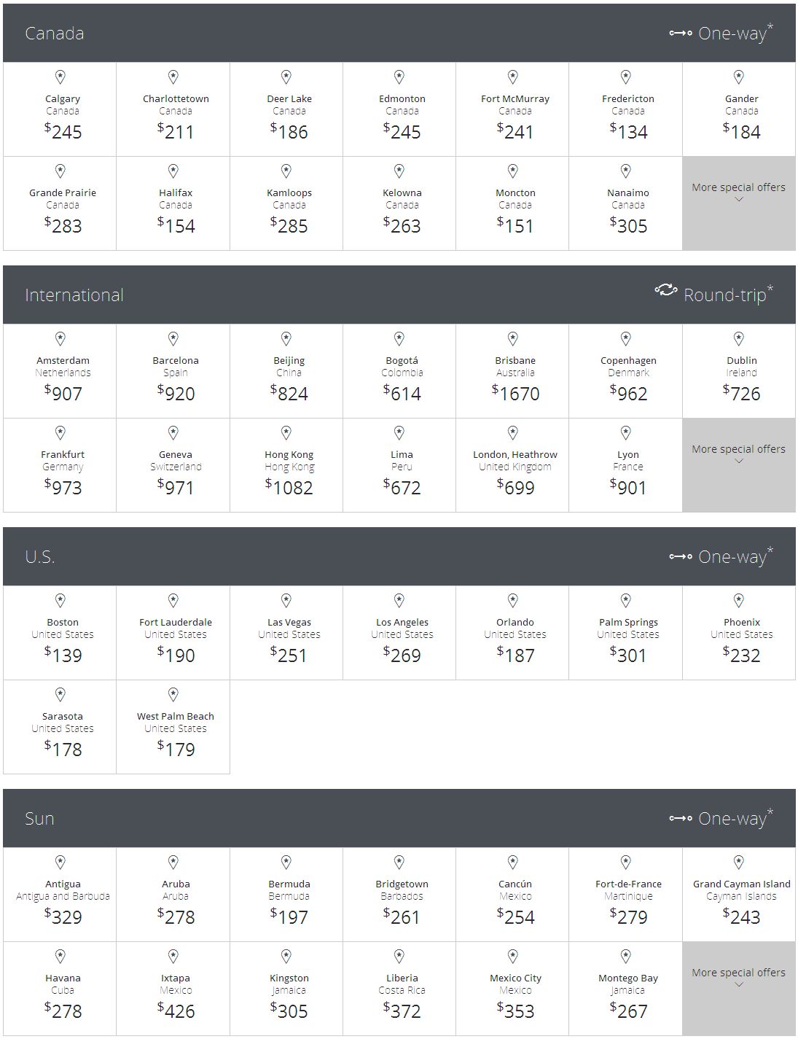Expand more special offers for International

point(738,454)
